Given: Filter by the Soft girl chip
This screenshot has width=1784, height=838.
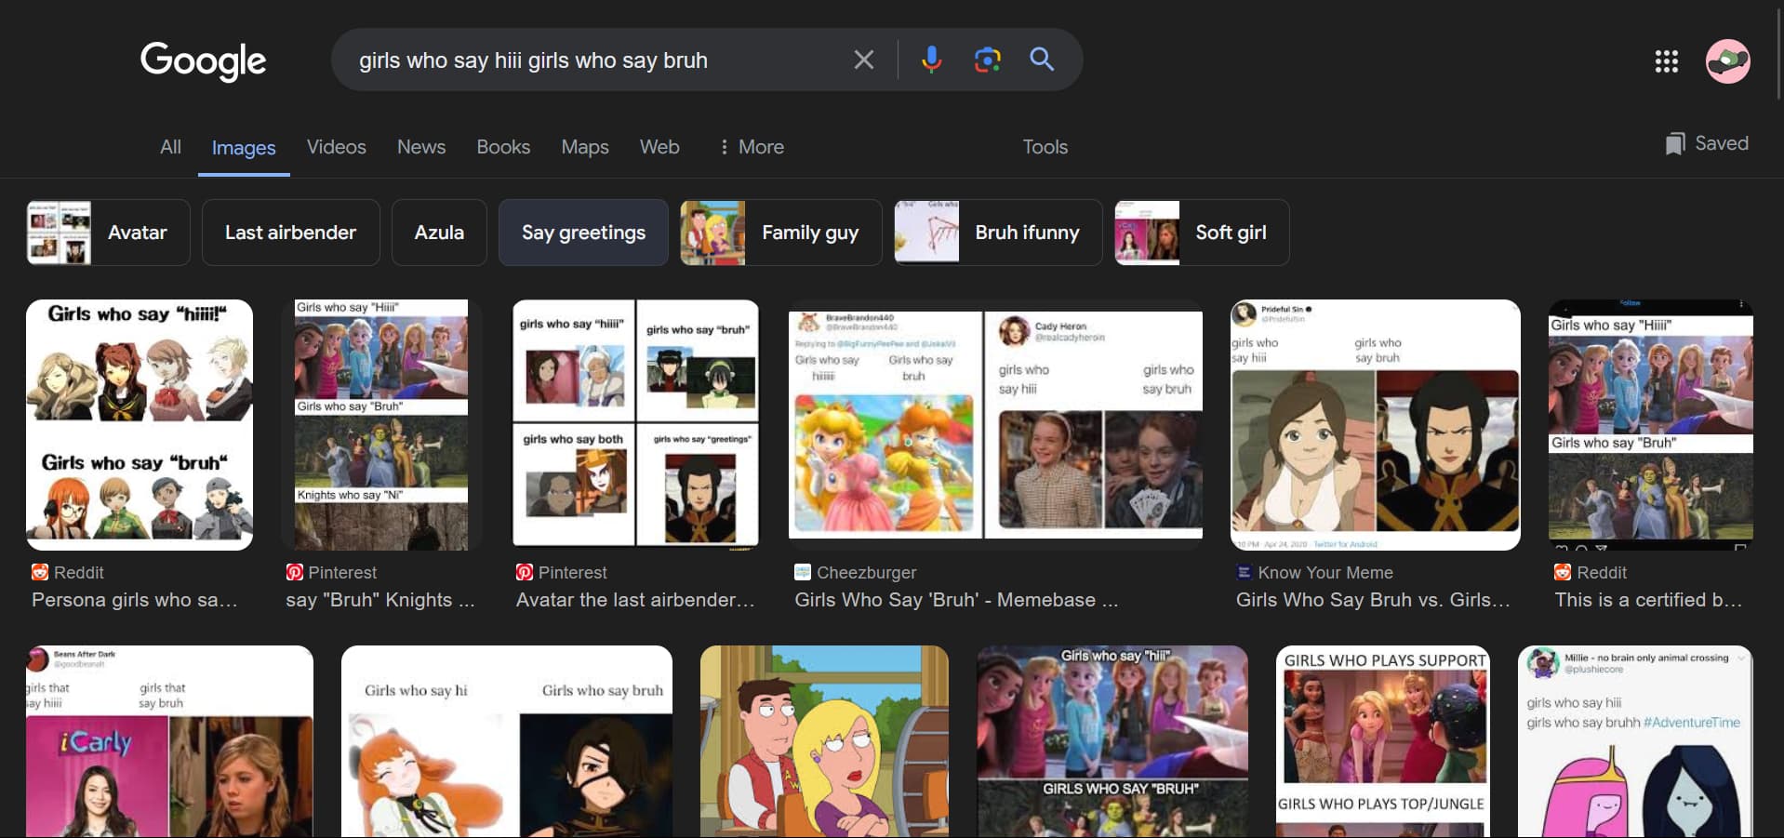Looking at the screenshot, I should click(x=1202, y=233).
